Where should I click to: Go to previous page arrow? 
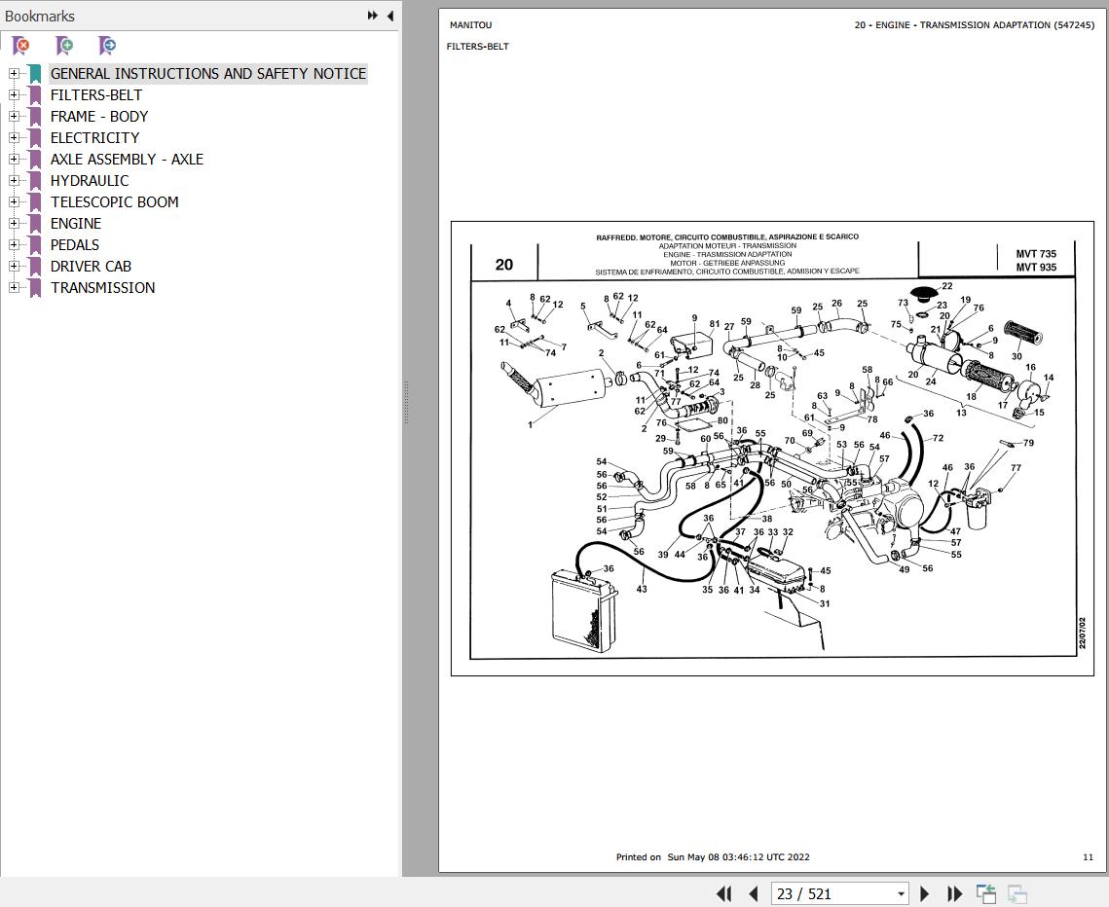pos(754,893)
